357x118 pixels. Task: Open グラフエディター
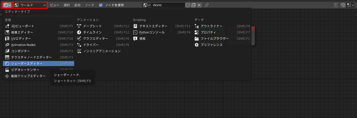pos(103,39)
